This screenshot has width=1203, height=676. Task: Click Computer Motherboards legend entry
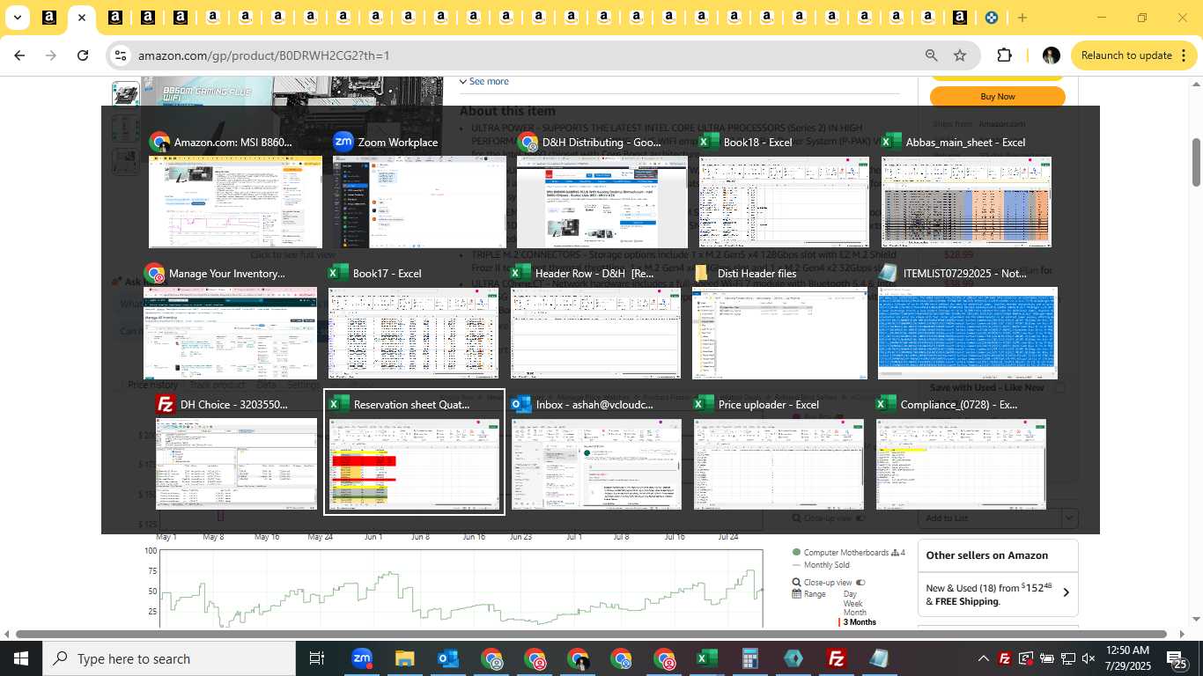pyautogui.click(x=846, y=553)
